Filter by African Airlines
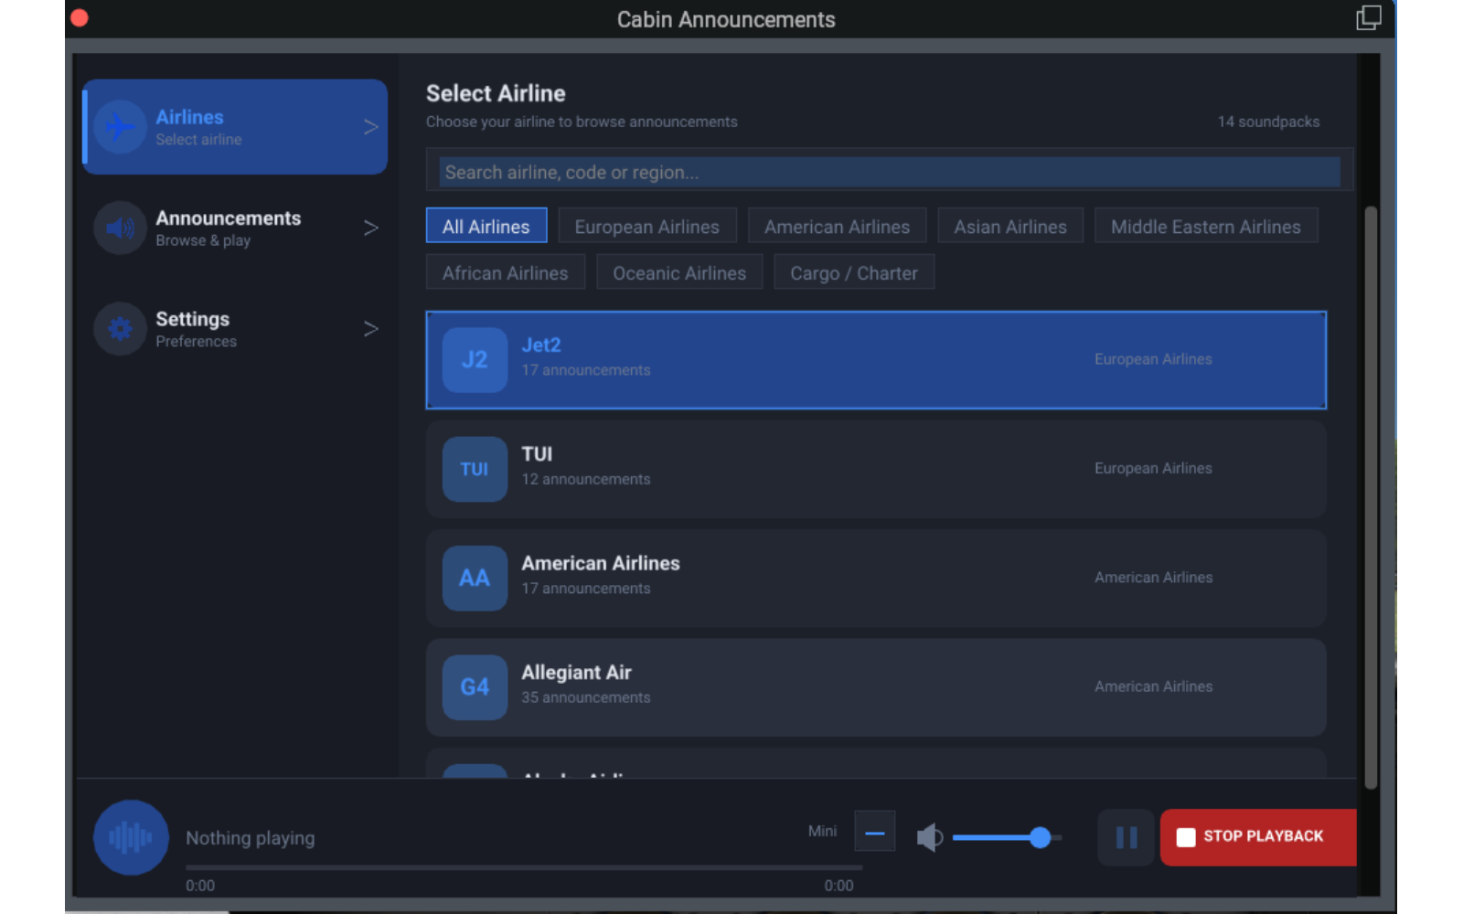This screenshot has width=1463, height=914. point(506,272)
